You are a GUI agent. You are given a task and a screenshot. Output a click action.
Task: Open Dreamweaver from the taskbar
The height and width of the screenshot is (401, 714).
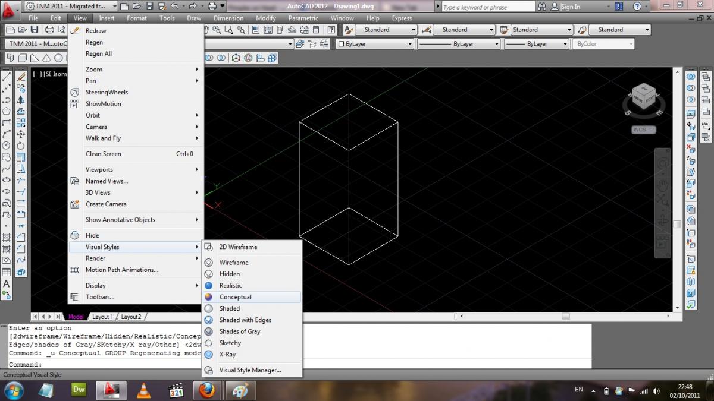(79, 390)
